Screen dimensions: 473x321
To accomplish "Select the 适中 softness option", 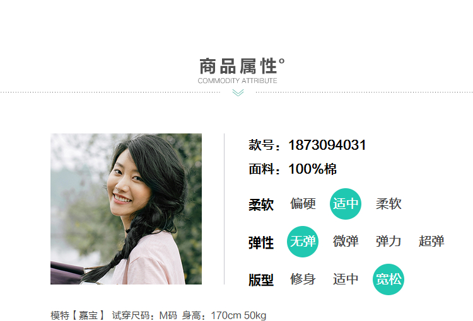I will coord(346,204).
